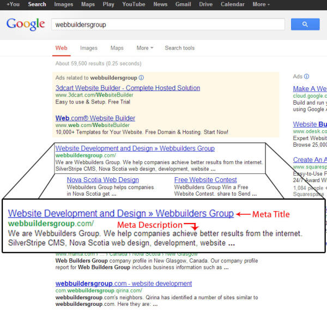
Task: Open News in the top bar
Action: coord(160,4)
